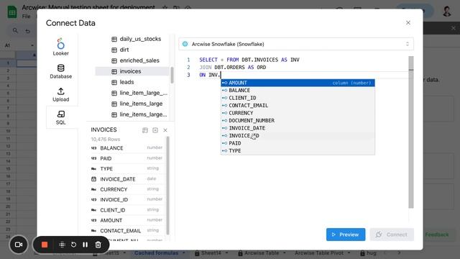This screenshot has height=259, width=460.
Task: Select the enriched_sales table
Action: tap(132, 60)
